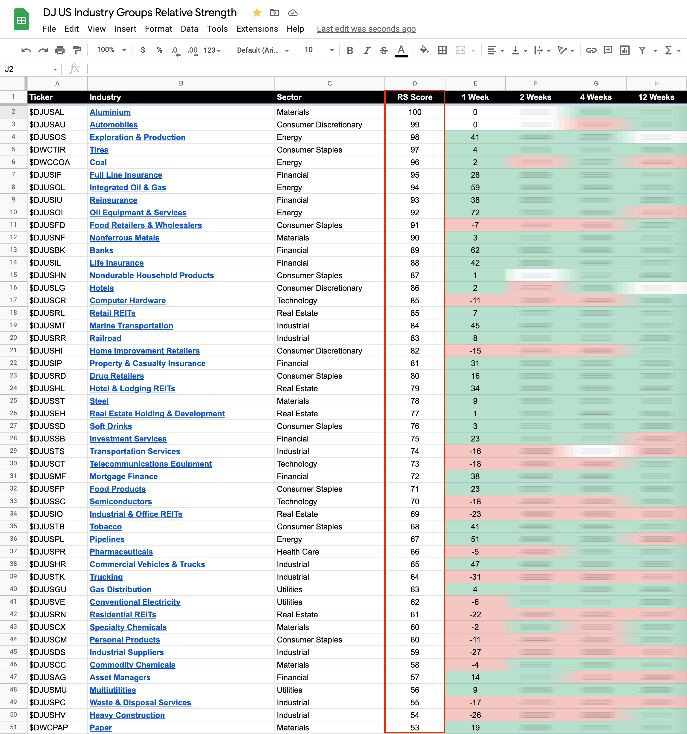The width and height of the screenshot is (687, 734).
Task: Click the Print icon
Action: [60, 50]
